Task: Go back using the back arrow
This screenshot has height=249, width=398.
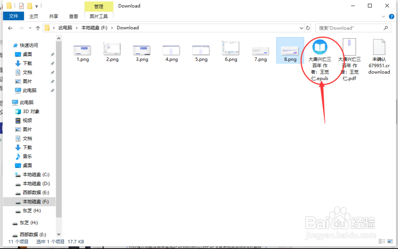Action: 10,28
